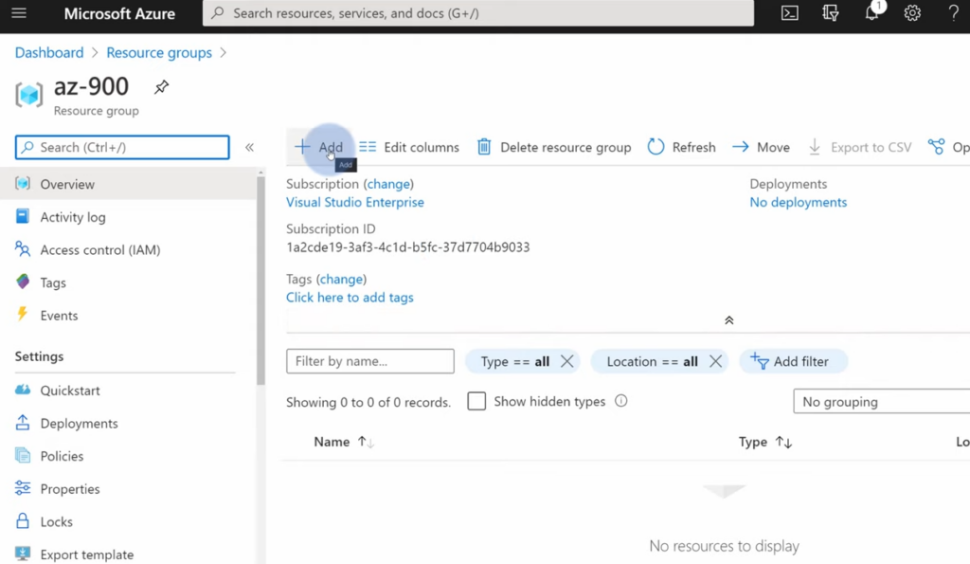Screen dimensions: 970x564
Task: Click the Filter by name input field
Action: [x=369, y=361]
